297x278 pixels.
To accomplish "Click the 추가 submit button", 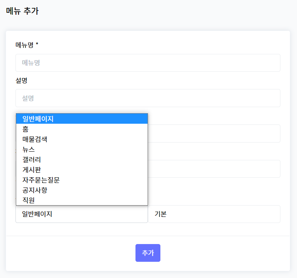I will [148, 253].
